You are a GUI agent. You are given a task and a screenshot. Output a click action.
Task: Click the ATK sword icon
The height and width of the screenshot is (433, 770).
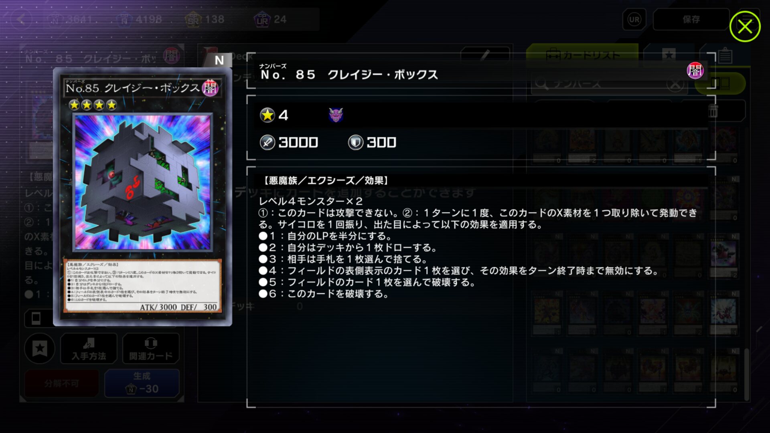(267, 142)
